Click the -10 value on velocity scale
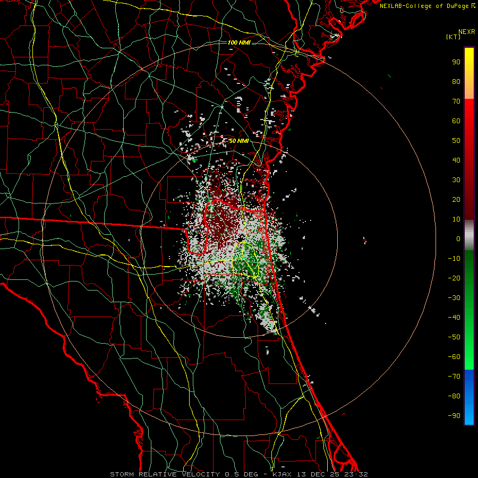 454,259
